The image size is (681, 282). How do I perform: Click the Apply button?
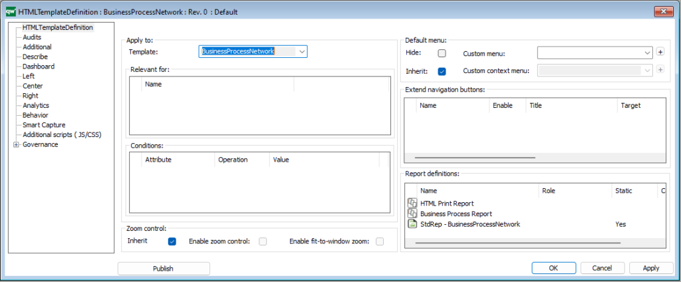pos(650,268)
